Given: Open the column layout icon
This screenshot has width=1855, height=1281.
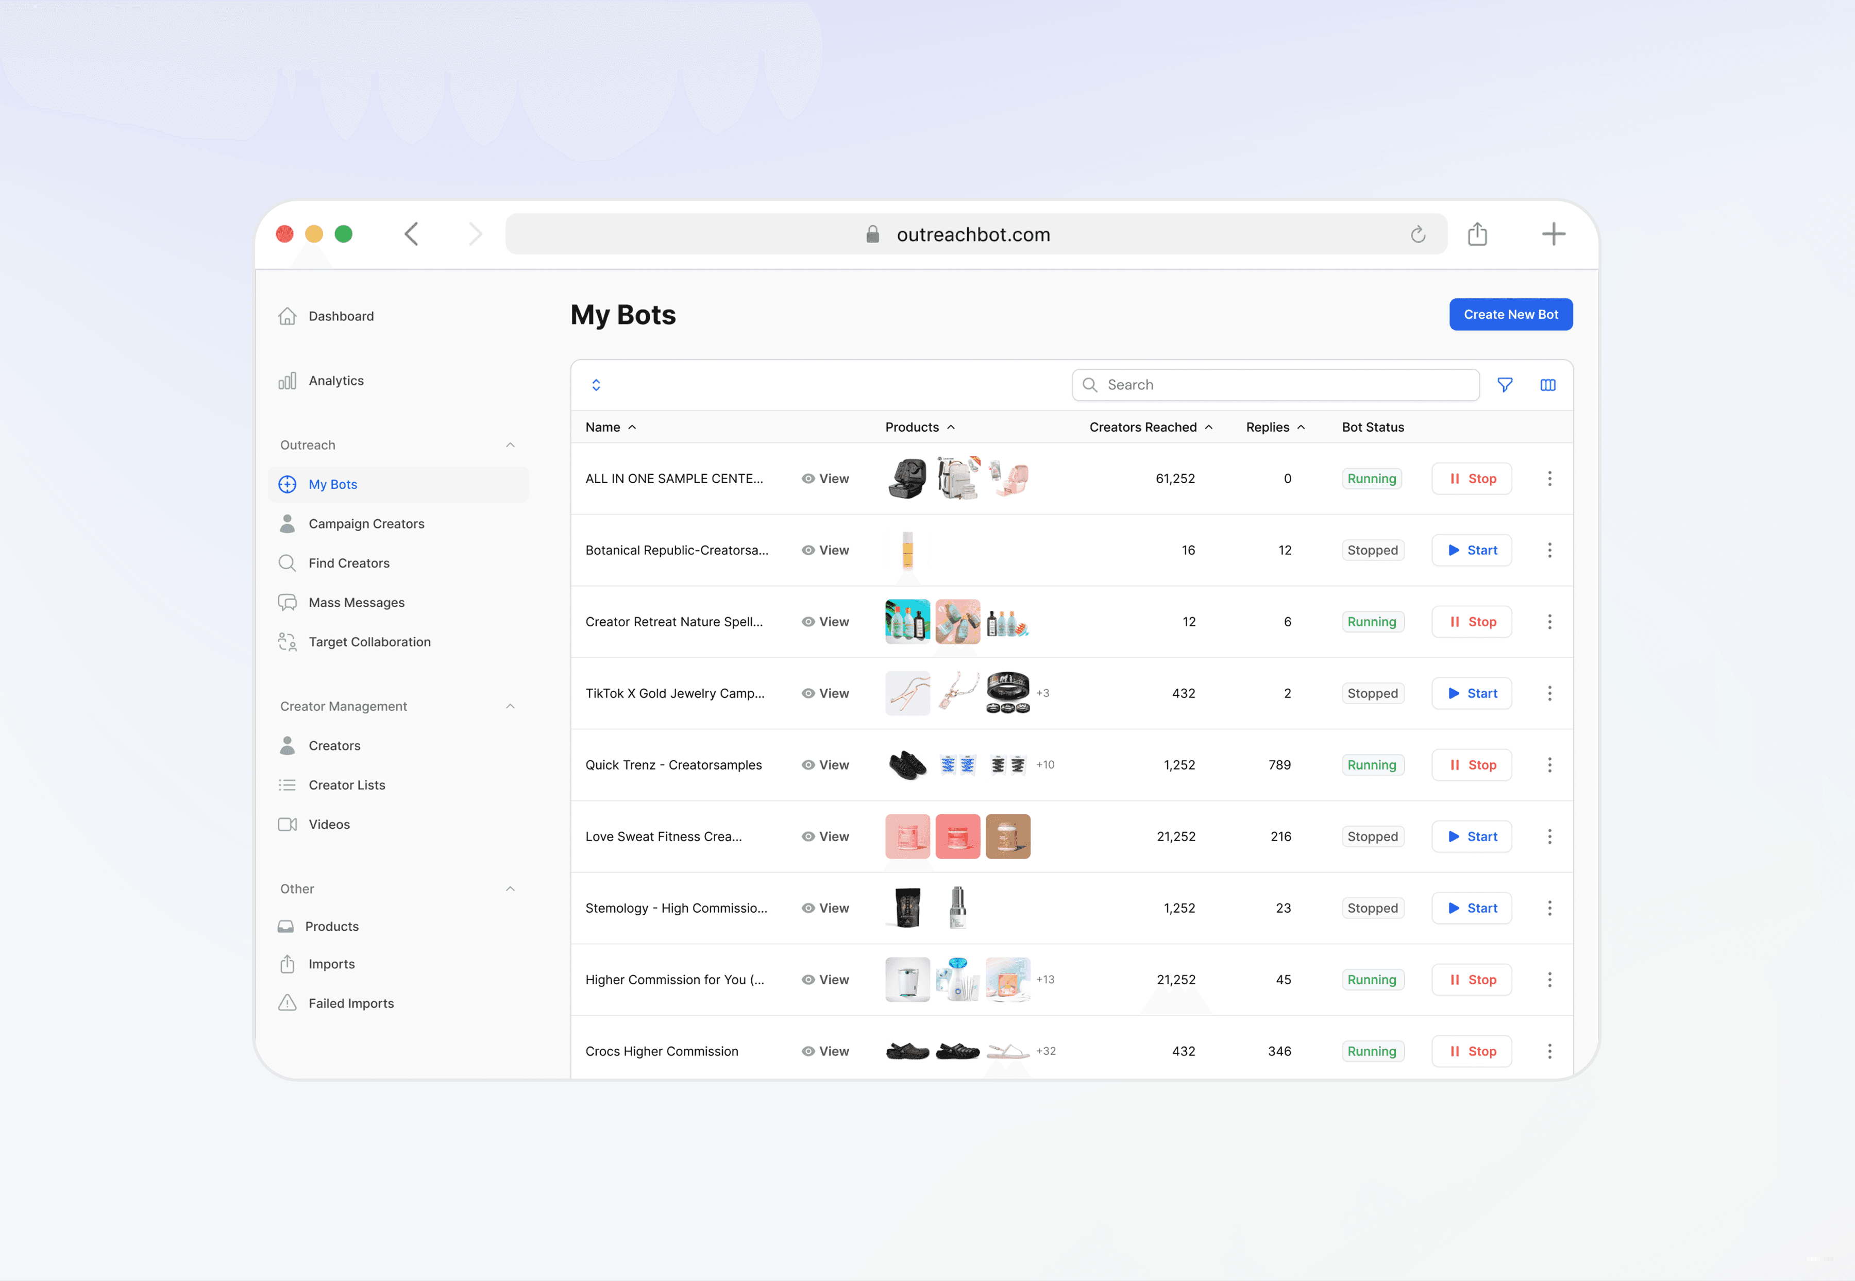Looking at the screenshot, I should 1547,385.
